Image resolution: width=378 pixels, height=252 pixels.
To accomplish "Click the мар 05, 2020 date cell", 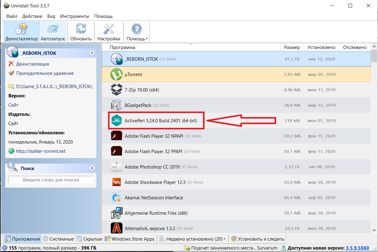I will pos(322,74).
